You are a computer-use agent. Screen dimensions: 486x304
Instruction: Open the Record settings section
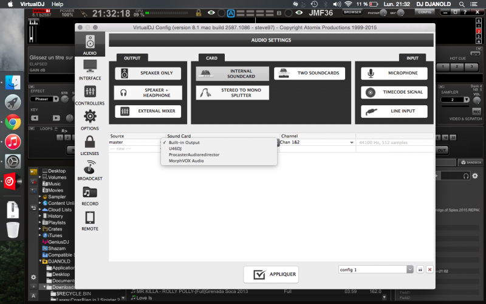pos(90,195)
